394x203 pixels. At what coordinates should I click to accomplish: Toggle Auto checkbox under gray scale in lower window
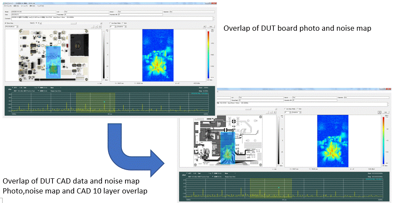click(x=279, y=166)
